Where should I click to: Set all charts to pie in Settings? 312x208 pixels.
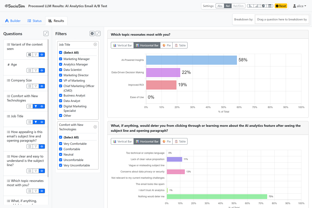[x=263, y=6]
